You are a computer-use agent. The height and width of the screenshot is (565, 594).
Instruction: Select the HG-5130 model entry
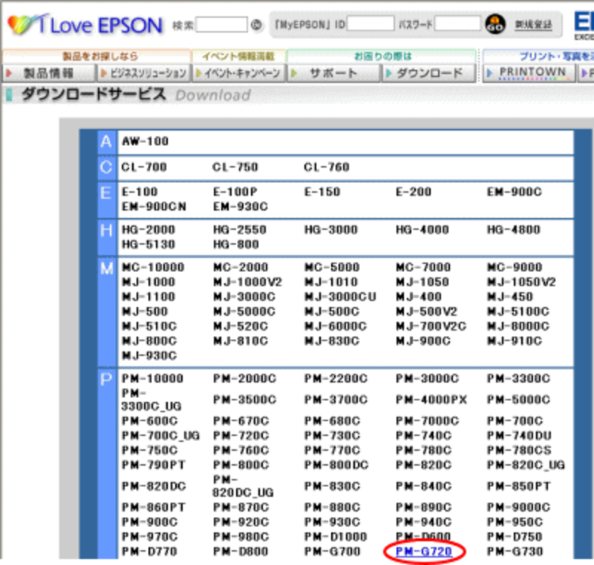click(148, 245)
